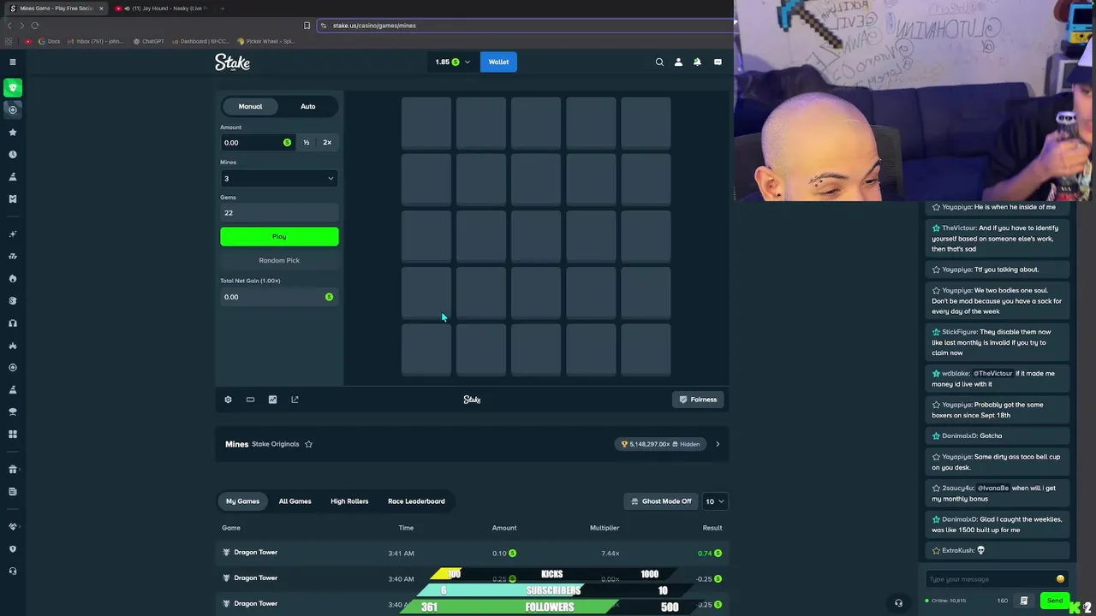
Task: Open the Docs bookmark
Action: tap(49, 41)
